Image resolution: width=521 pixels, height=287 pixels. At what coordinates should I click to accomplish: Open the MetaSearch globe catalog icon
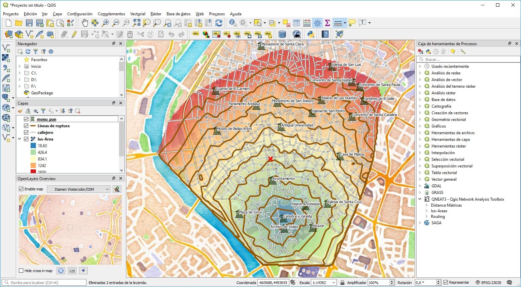pos(296,34)
